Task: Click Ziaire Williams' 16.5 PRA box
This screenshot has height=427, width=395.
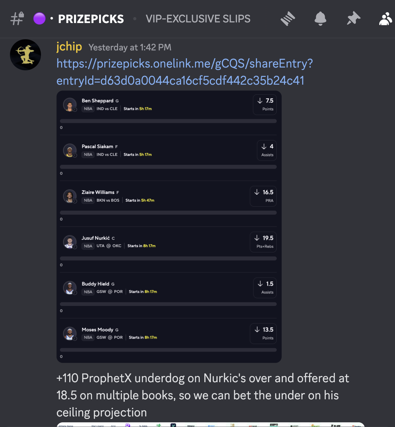Action: pyautogui.click(x=263, y=196)
